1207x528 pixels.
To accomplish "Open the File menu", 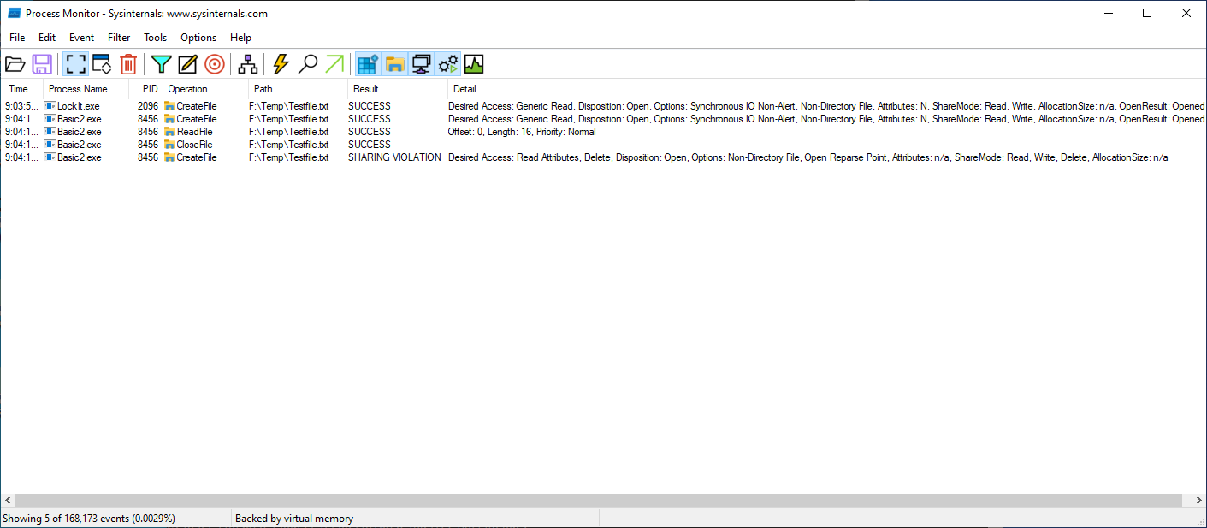I will point(17,38).
